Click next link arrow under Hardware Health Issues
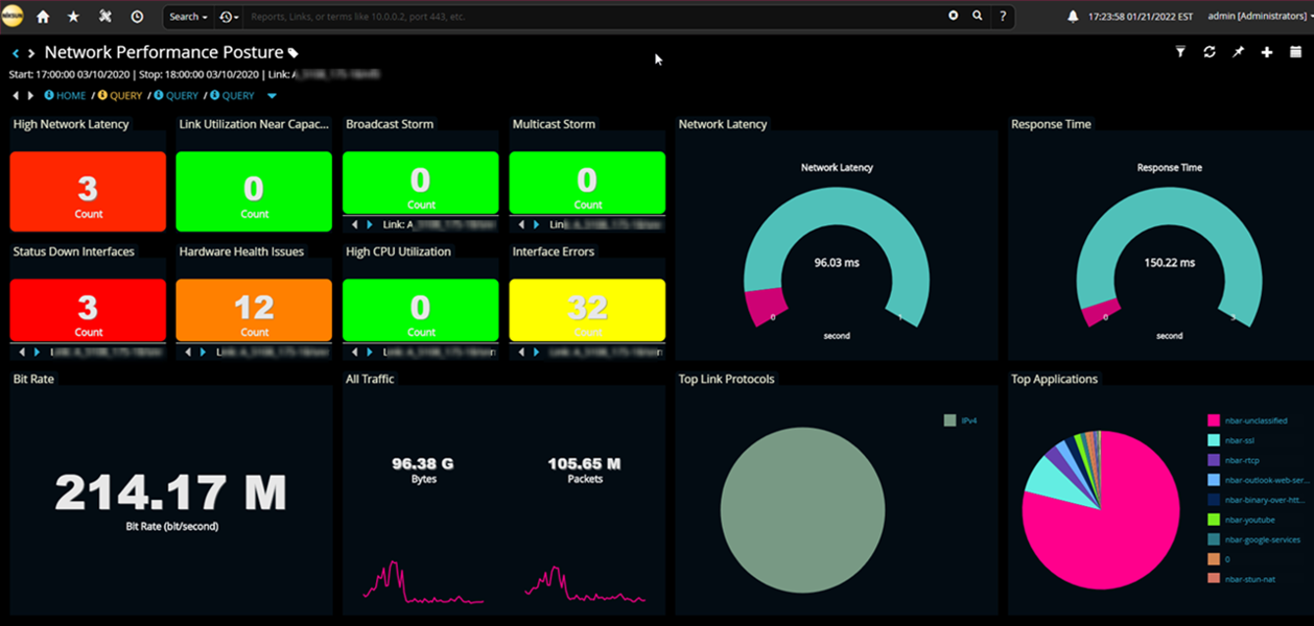Viewport: 1314px width, 626px height. 203,352
